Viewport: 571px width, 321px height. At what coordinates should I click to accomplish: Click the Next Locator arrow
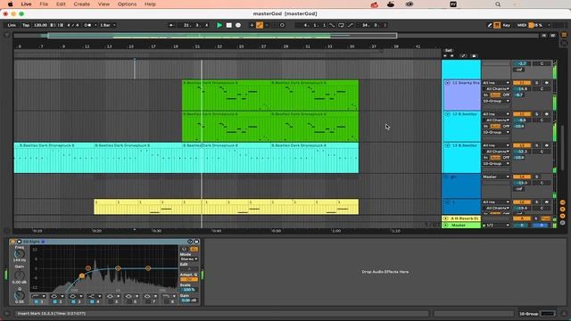(452, 56)
